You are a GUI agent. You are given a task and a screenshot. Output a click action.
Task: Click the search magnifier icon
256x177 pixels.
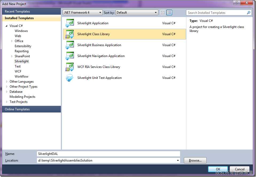pyautogui.click(x=249, y=13)
